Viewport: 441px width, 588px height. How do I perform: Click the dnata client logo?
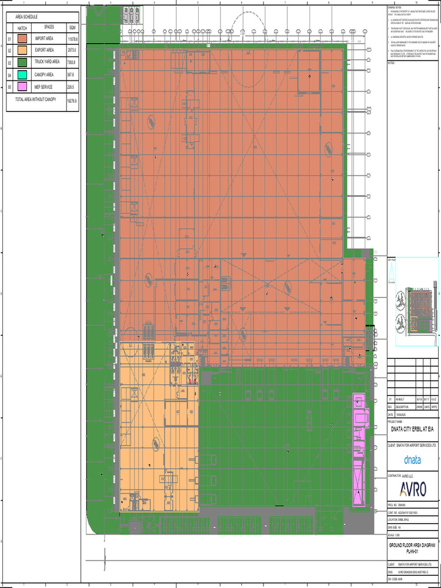(412, 460)
